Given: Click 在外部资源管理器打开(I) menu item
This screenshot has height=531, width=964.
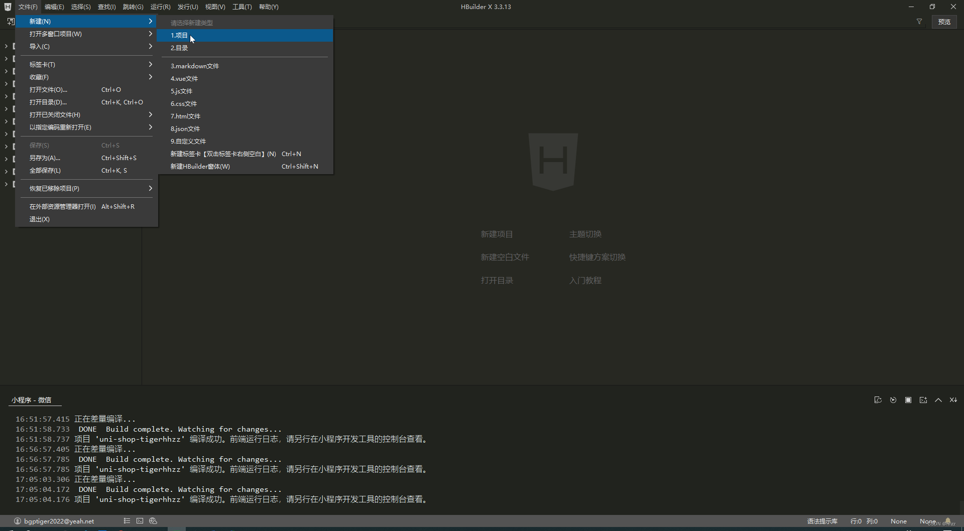Looking at the screenshot, I should tap(86, 206).
